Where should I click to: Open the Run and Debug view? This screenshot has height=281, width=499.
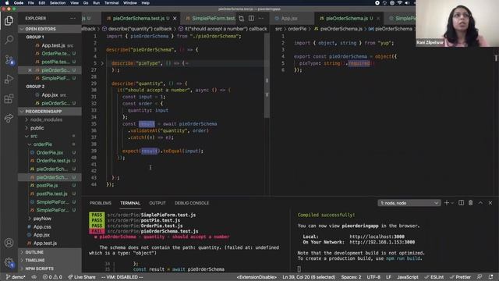tap(9, 79)
